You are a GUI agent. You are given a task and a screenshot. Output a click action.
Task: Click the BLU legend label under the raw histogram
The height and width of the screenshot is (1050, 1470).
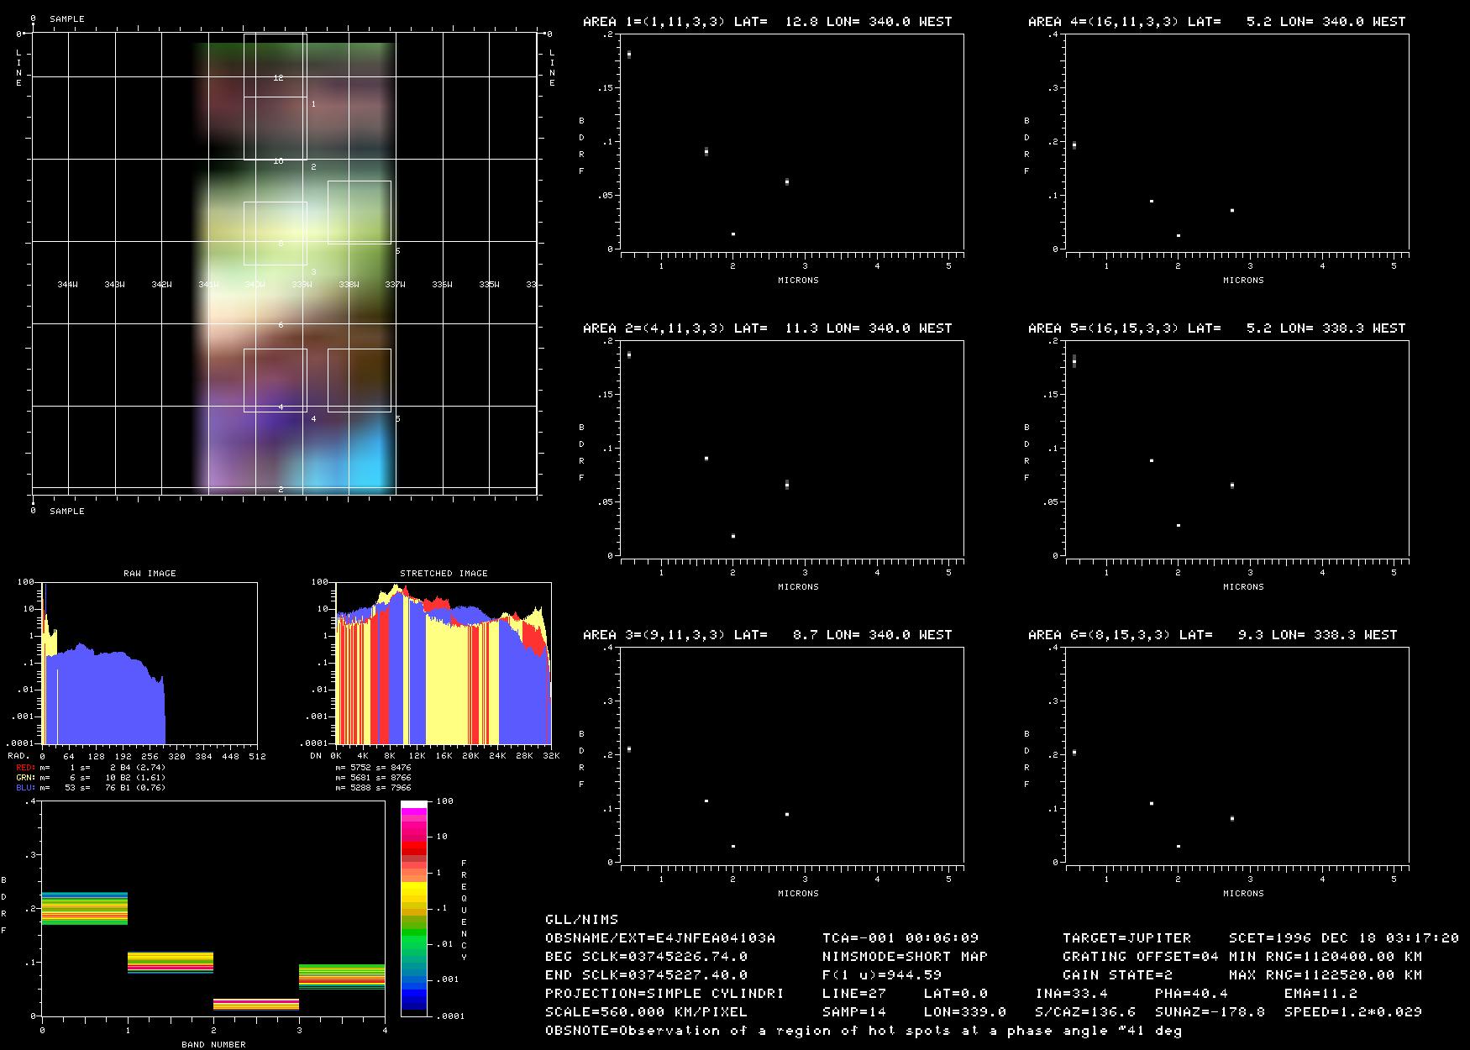[x=24, y=788]
